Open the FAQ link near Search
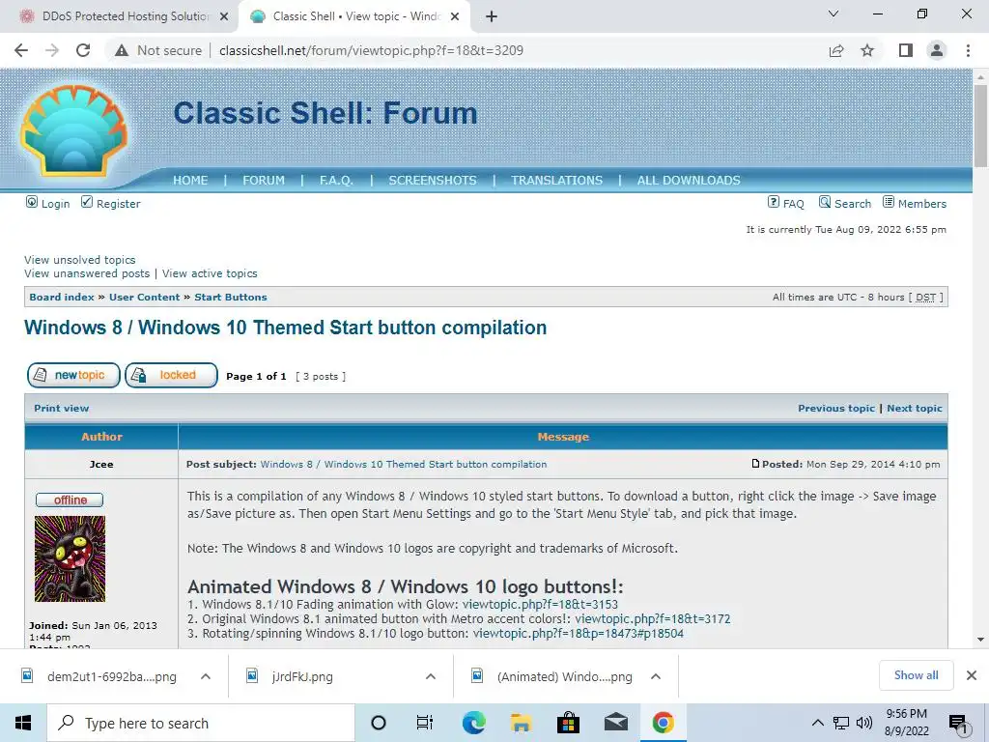Image resolution: width=989 pixels, height=742 pixels. pyautogui.click(x=786, y=203)
